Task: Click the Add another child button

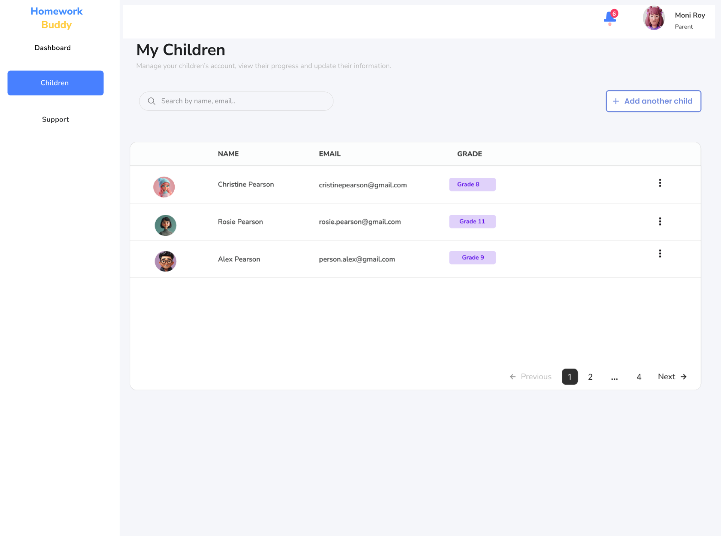Action: click(653, 101)
